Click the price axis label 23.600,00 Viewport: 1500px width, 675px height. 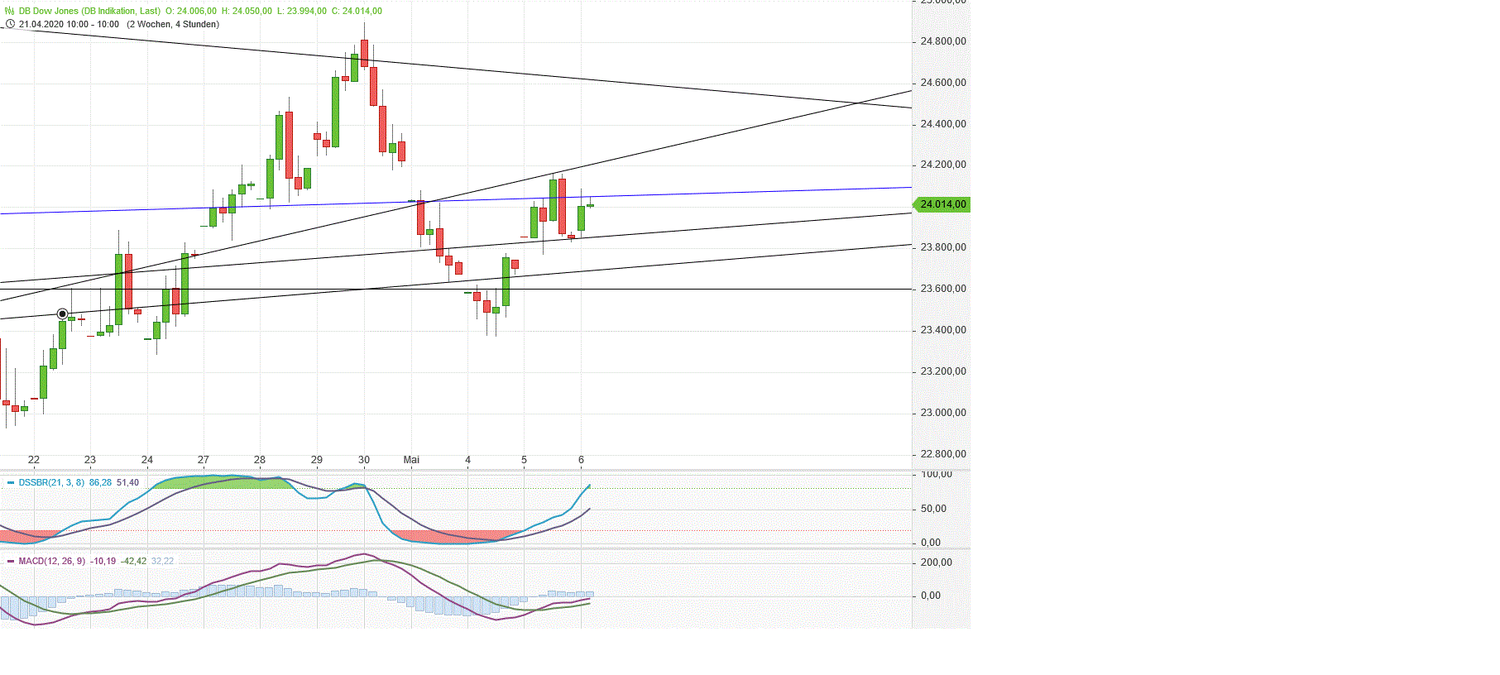[943, 289]
